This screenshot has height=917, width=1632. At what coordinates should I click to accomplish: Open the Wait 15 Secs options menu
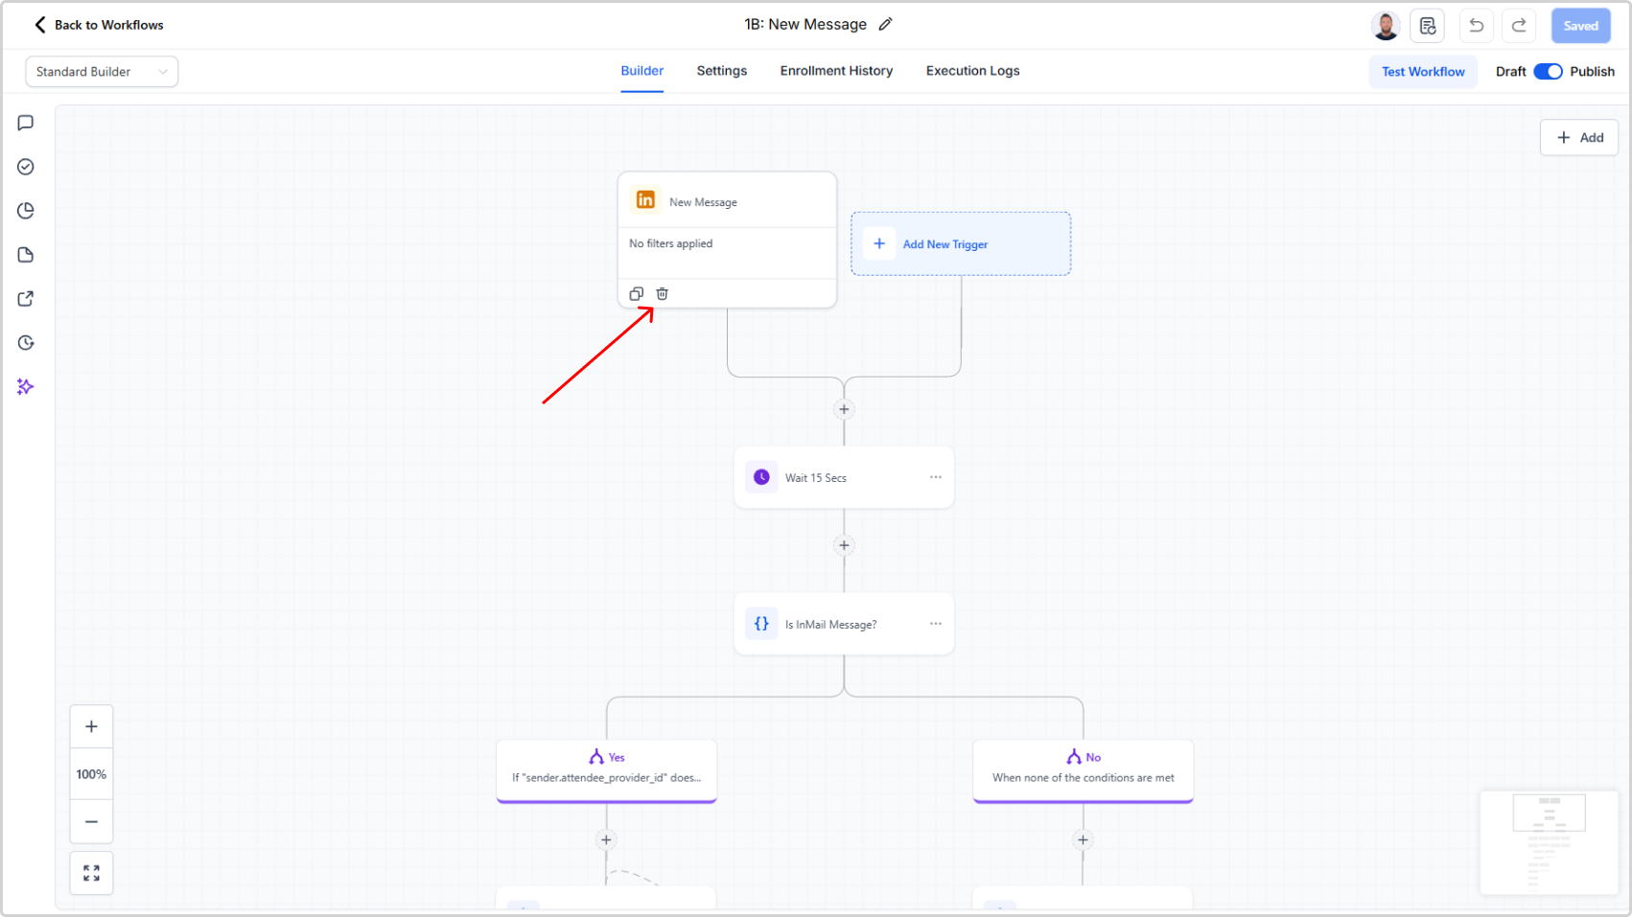pyautogui.click(x=935, y=477)
